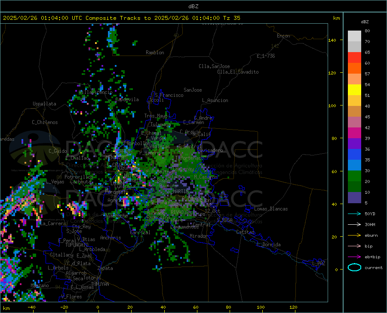Click the cyan ellipse 'current' legend icon
The image size is (387, 313).
[354, 267]
